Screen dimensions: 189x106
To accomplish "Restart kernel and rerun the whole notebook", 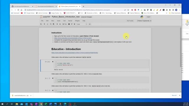I will (x=74, y=24).
